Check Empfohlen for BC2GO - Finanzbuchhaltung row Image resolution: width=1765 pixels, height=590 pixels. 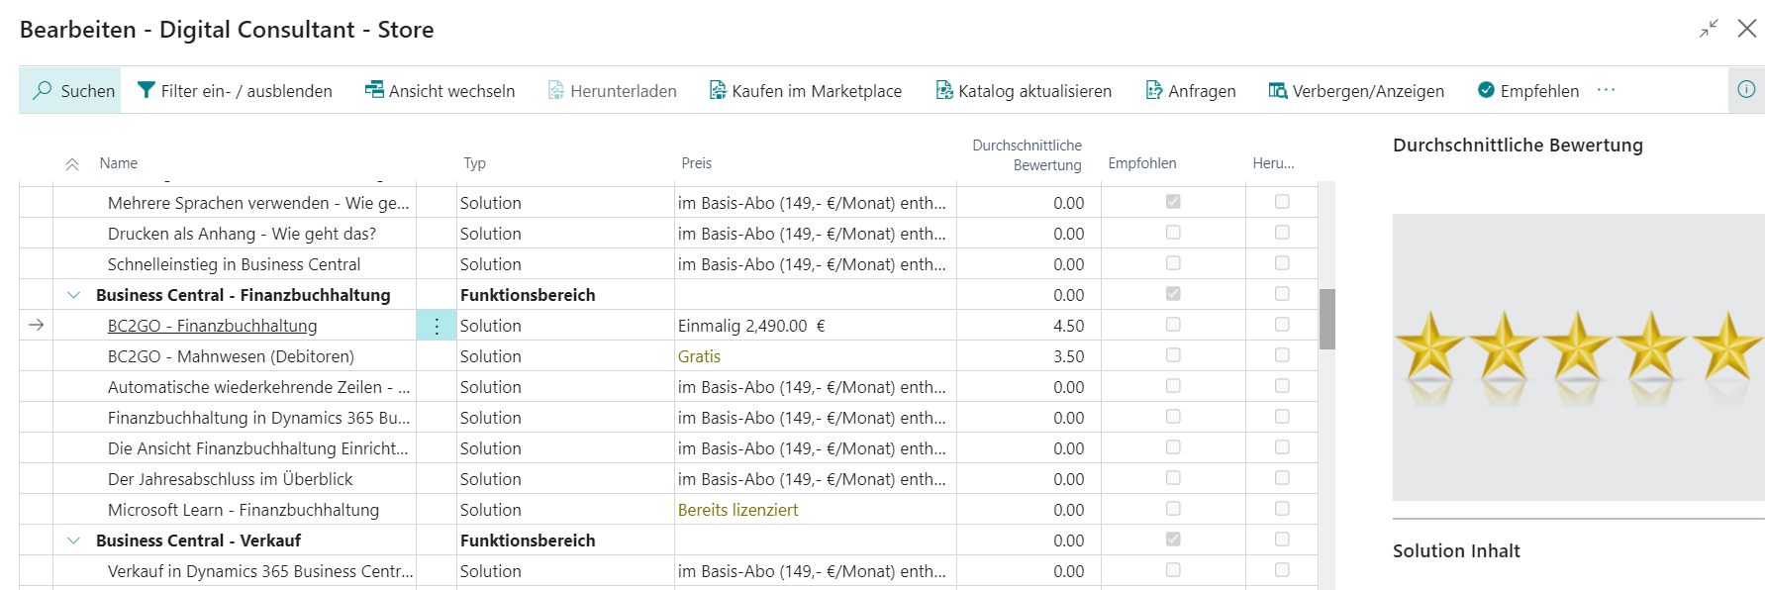[x=1173, y=325]
